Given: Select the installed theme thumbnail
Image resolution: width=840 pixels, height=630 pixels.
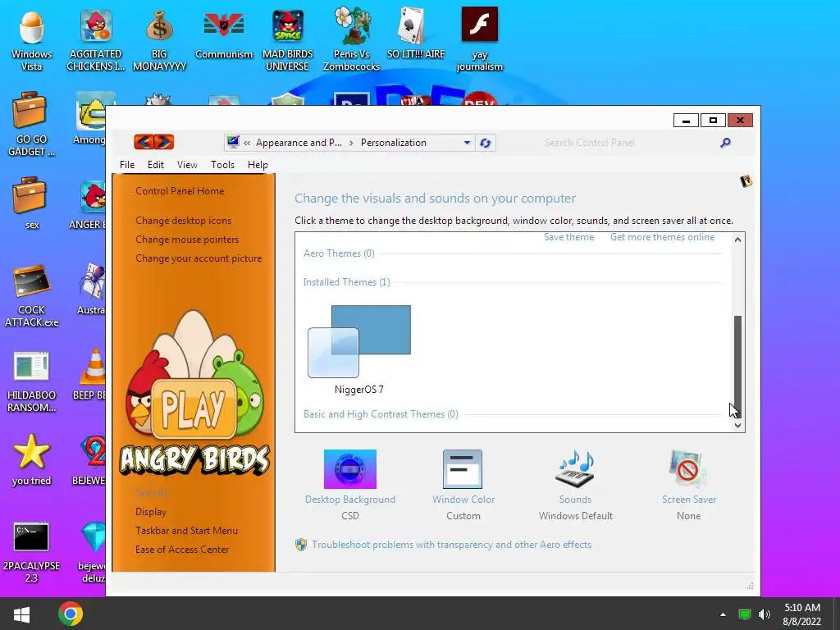Looking at the screenshot, I should (359, 349).
